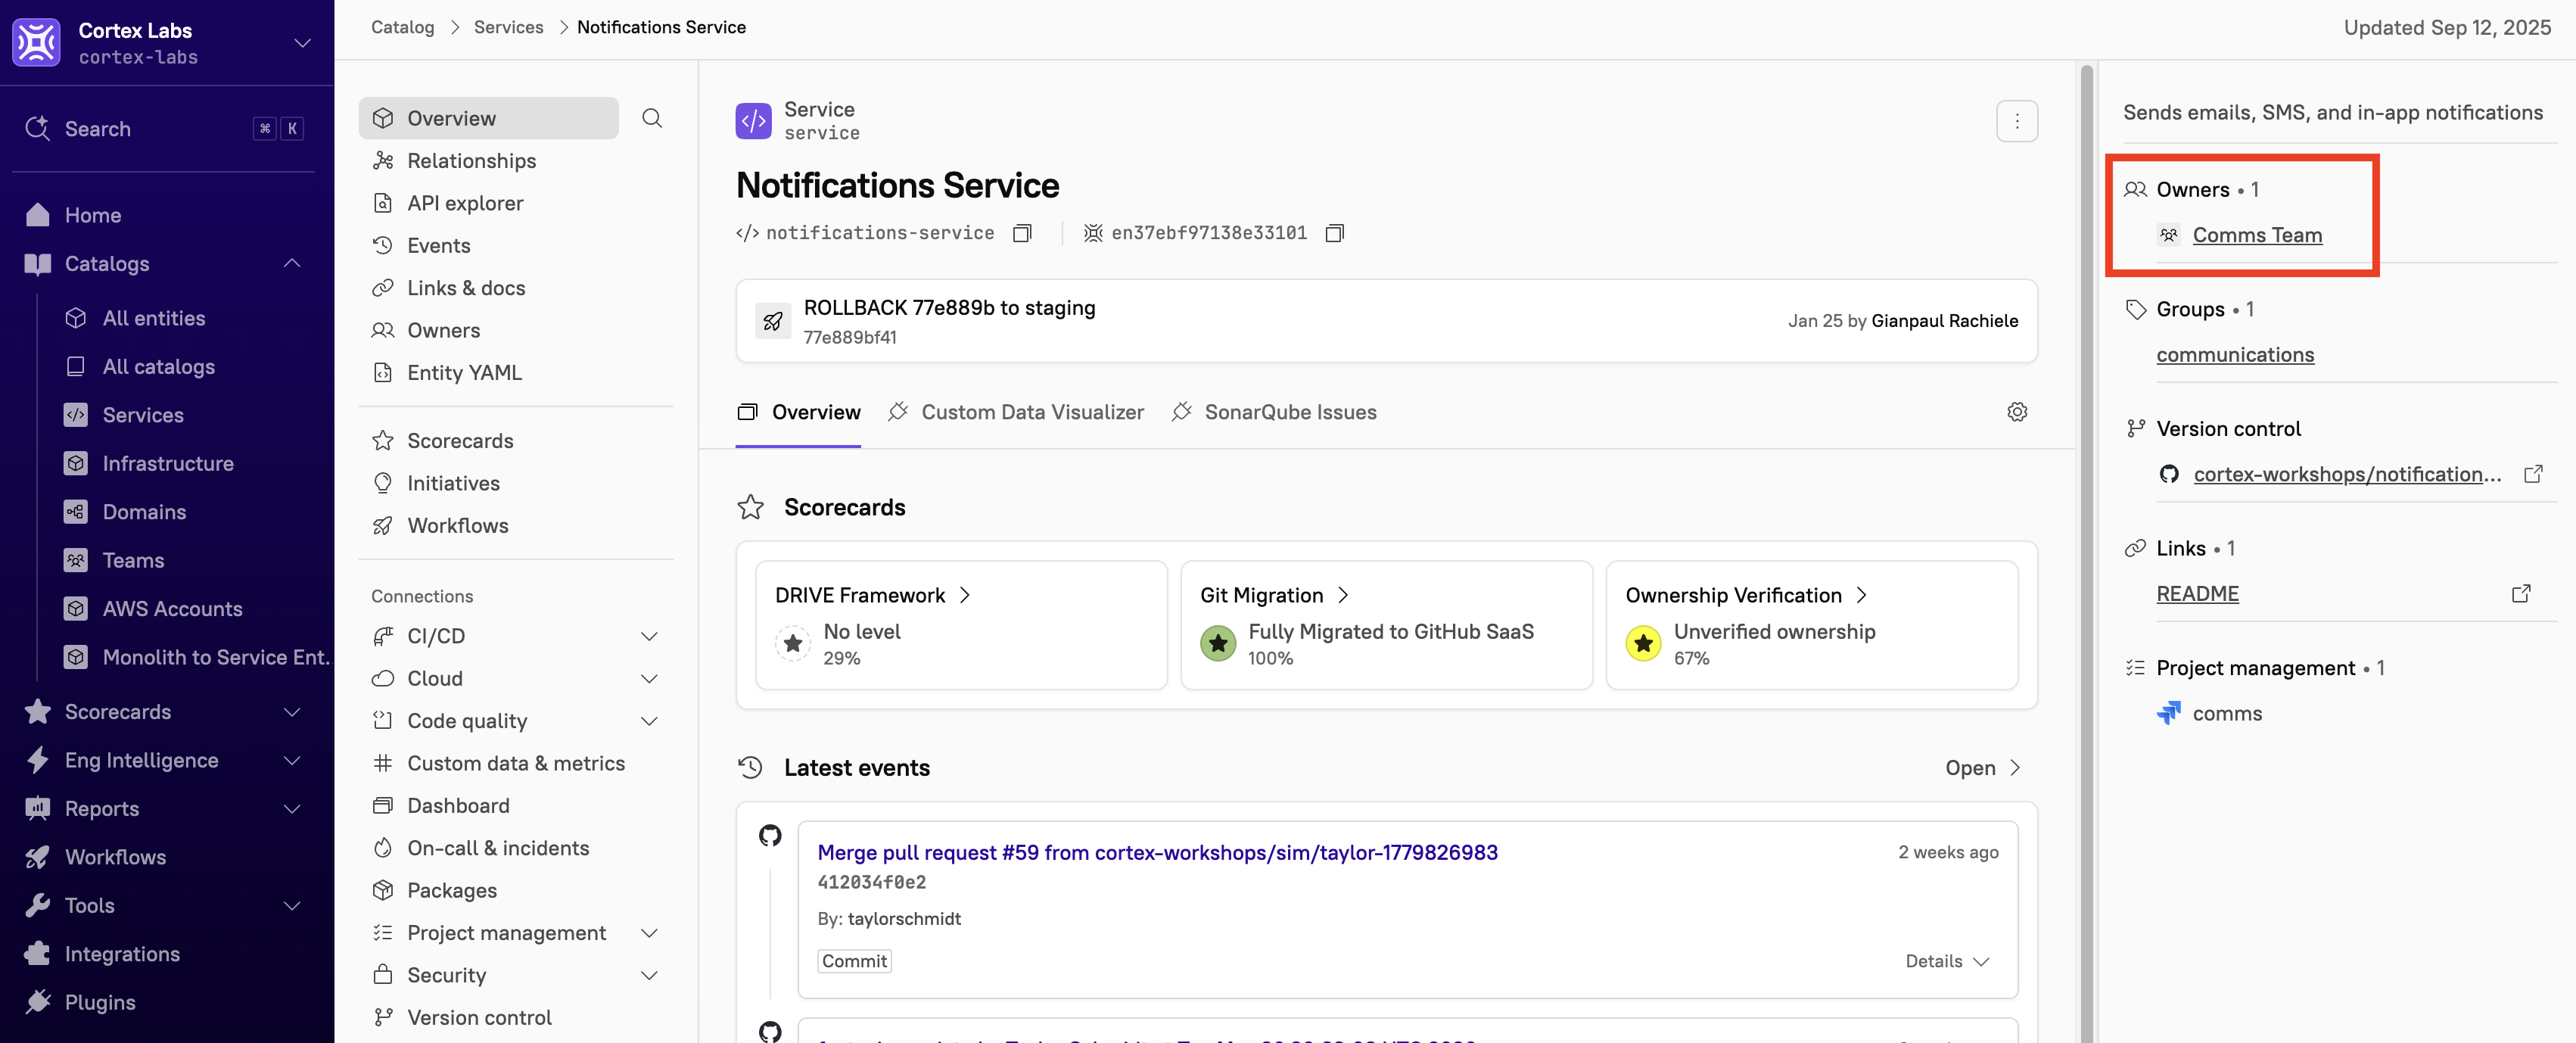Open the communications group link
This screenshot has width=2576, height=1043.
[x=2235, y=355]
